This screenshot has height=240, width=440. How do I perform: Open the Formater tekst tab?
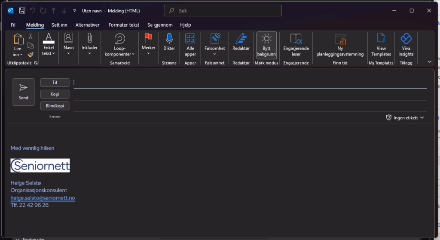pos(124,25)
